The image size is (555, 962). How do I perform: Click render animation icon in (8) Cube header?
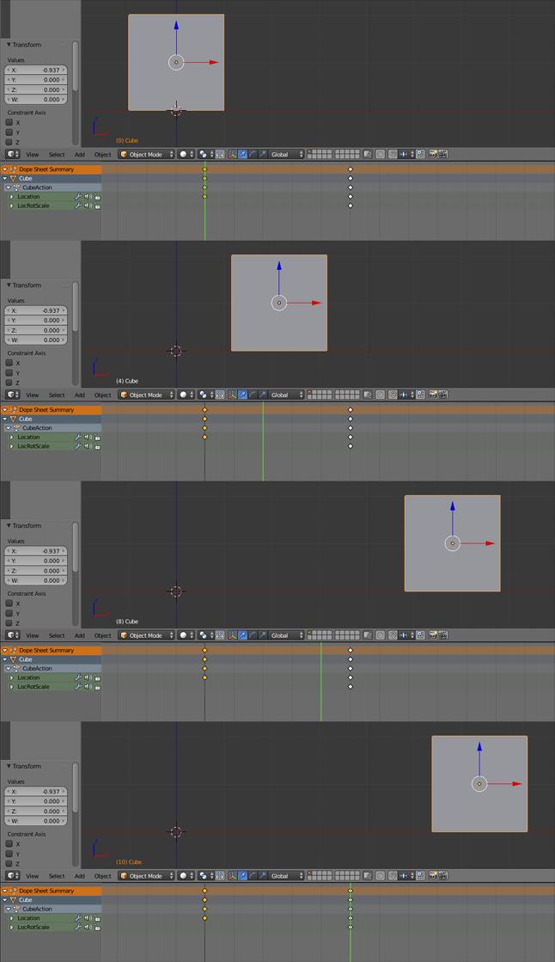click(442, 635)
